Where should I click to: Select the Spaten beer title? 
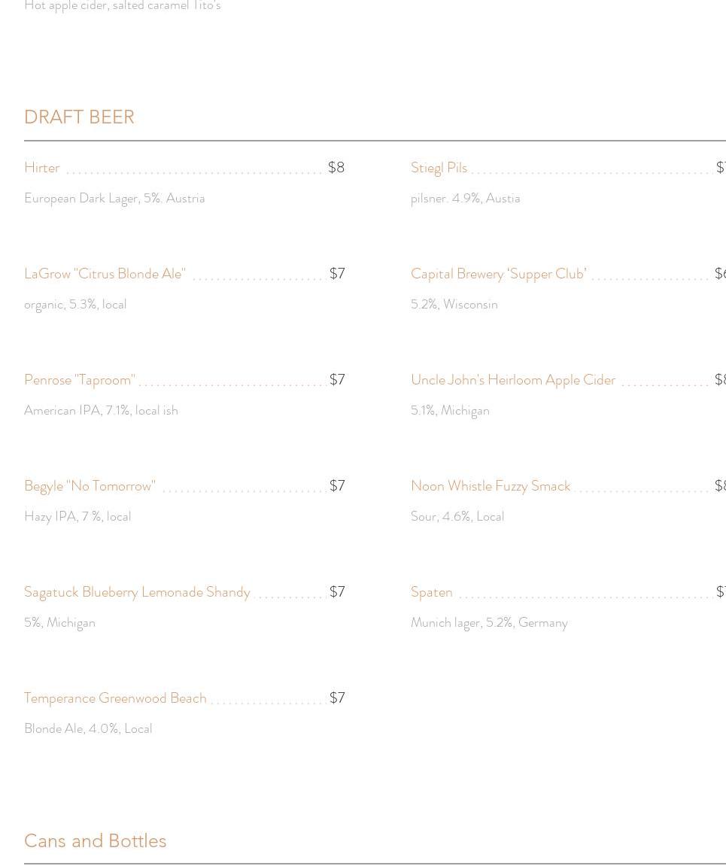(432, 592)
